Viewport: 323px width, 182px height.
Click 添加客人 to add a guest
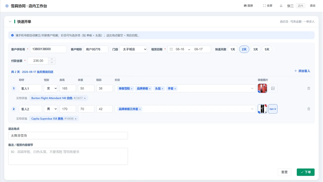tap(302, 71)
